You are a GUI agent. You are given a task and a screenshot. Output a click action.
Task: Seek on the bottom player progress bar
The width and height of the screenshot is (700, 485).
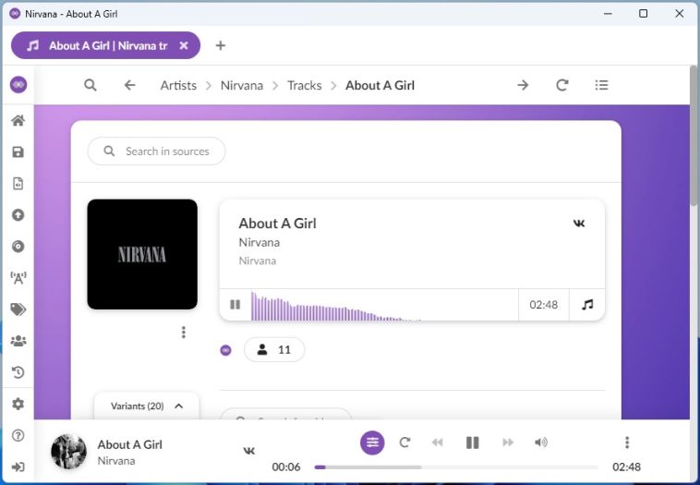pyautogui.click(x=456, y=467)
